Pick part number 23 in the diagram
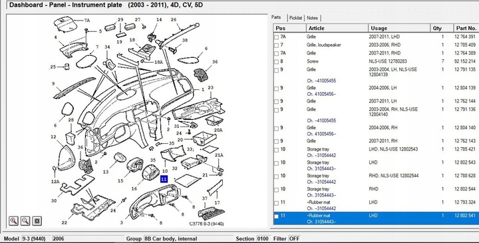The image size is (479, 243). click(210, 88)
